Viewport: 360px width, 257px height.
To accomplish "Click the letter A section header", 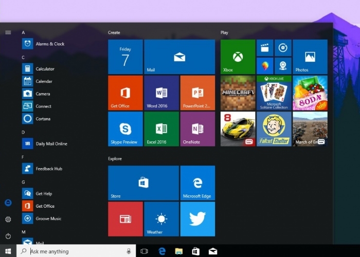I will [x=23, y=32].
